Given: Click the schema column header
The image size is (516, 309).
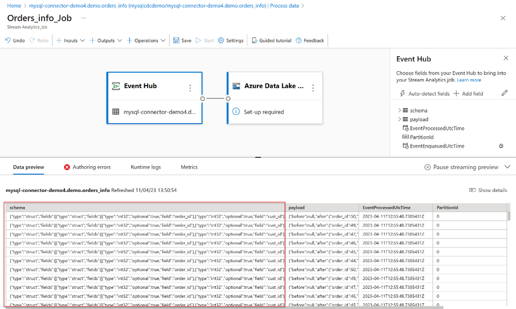Looking at the screenshot, I should (145, 207).
